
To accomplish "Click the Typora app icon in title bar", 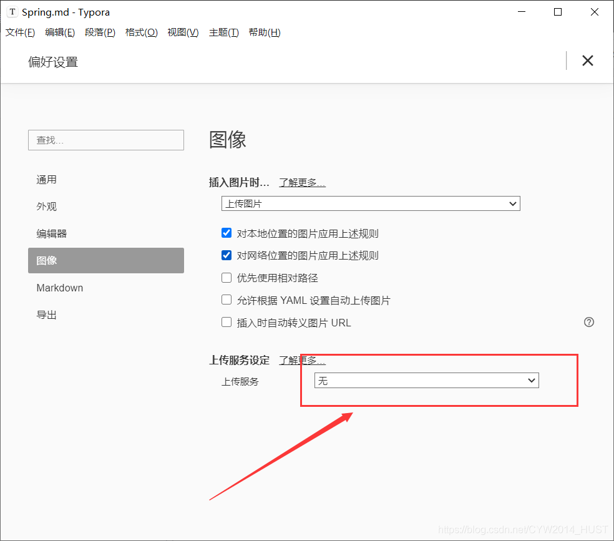I will click(x=12, y=12).
